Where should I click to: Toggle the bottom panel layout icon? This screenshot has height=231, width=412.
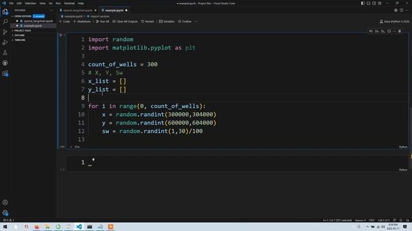click(x=368, y=3)
